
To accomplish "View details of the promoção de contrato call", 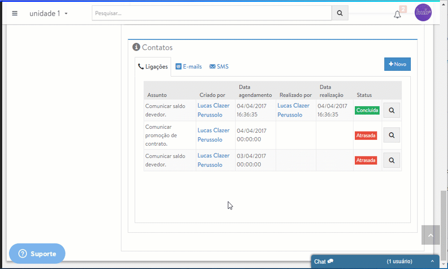I will coord(392,135).
